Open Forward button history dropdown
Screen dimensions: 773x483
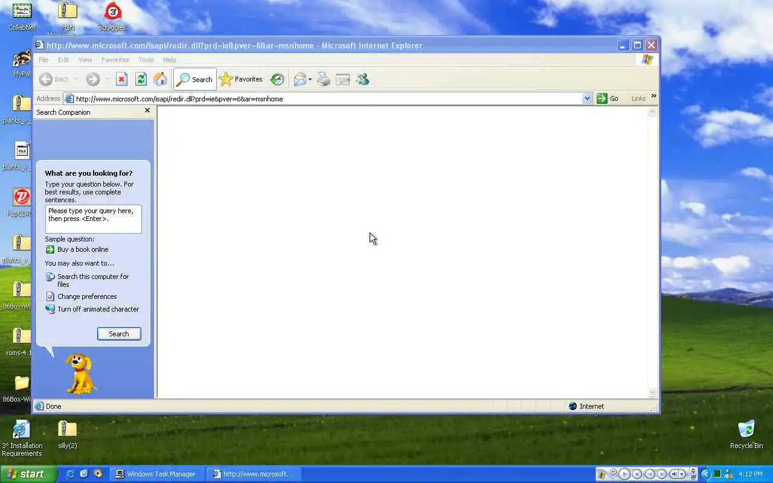(107, 79)
